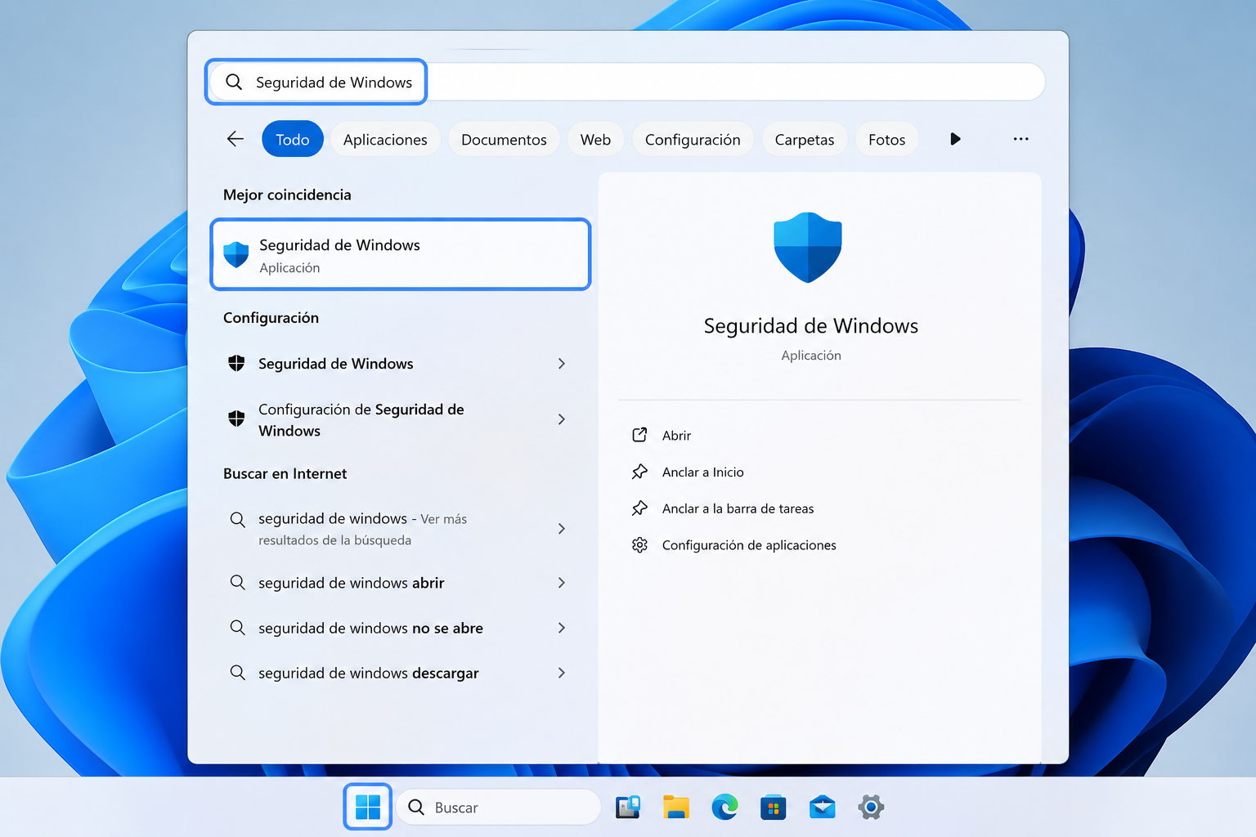Screen dimensions: 1256x837
Task: Expand chevron for 'seguridad de windows abrir'
Action: click(x=562, y=583)
